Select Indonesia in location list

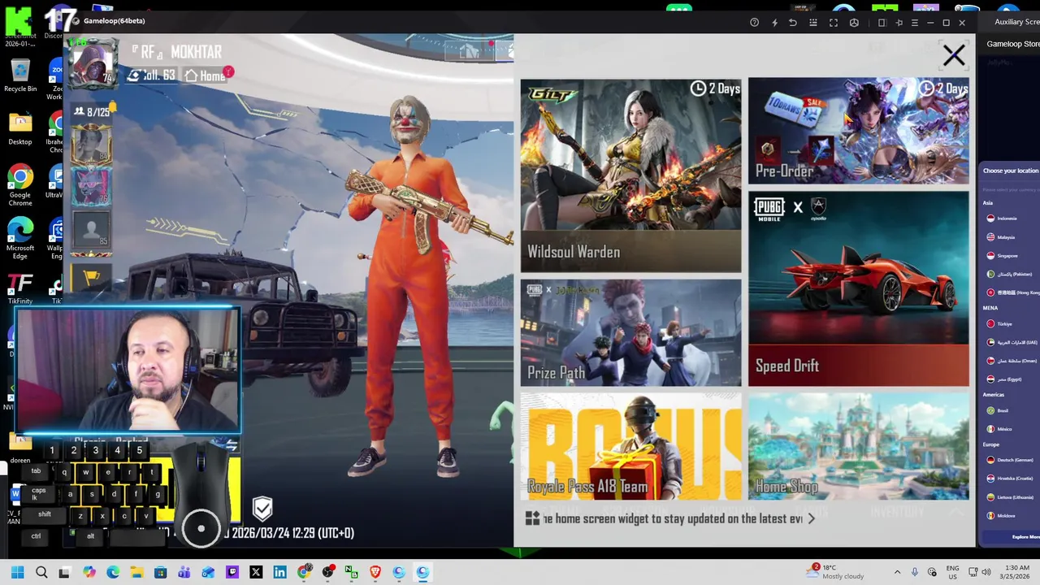pos(1002,219)
